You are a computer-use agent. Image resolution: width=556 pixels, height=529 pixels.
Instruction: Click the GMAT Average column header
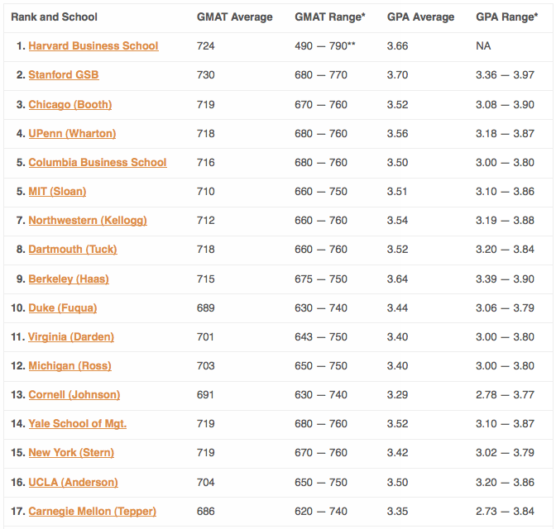[x=235, y=17]
